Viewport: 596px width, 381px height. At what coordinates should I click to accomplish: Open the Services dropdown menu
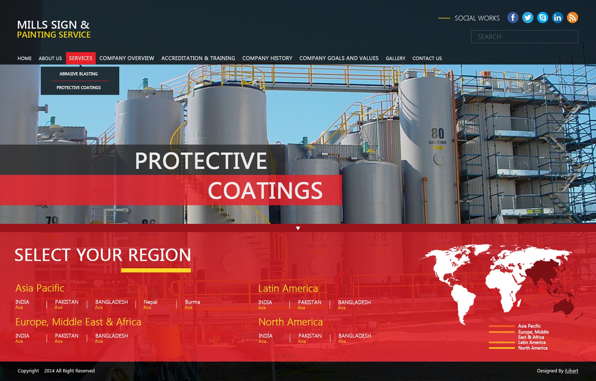pyautogui.click(x=81, y=58)
